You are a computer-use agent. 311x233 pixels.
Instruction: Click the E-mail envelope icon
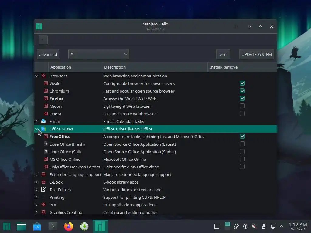(x=43, y=121)
